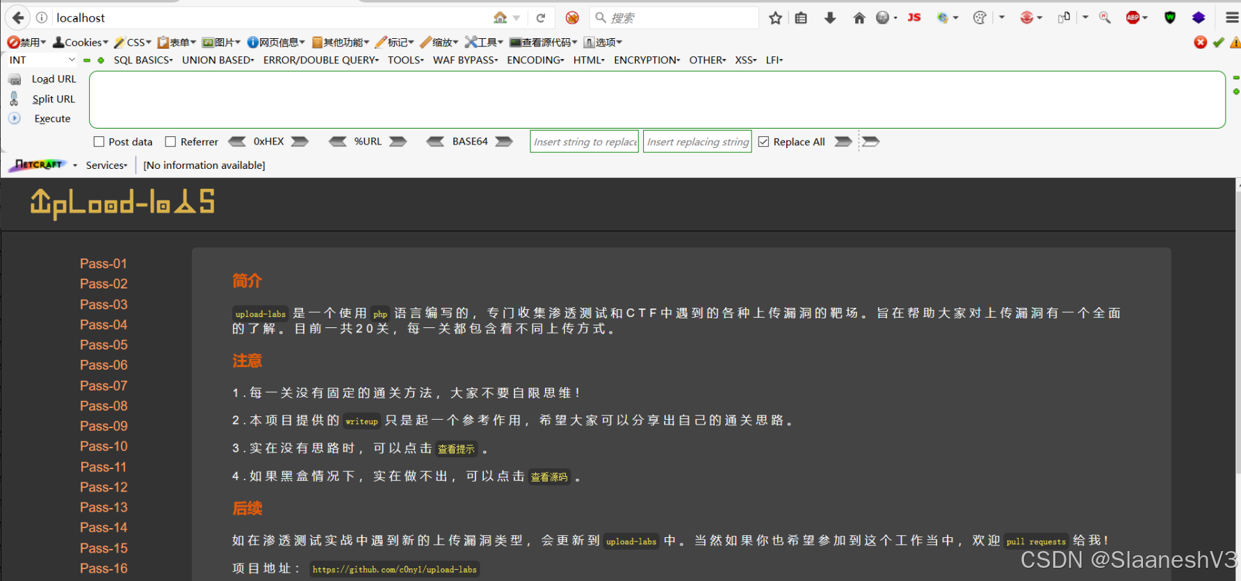Screen dimensions: 1241x581
Task: Click the 'Insert replacing string' field
Action: coord(697,142)
